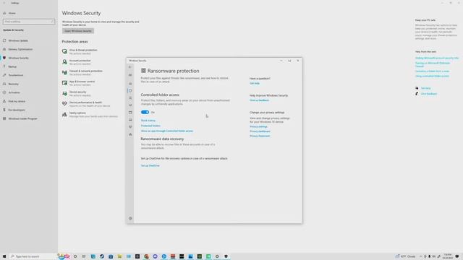This screenshot has width=463, height=260.
Task: Click Allow an app through Controlled folder access
Action: (167, 131)
